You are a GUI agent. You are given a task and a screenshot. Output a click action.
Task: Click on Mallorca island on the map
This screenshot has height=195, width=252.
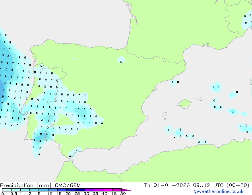click(x=184, y=104)
